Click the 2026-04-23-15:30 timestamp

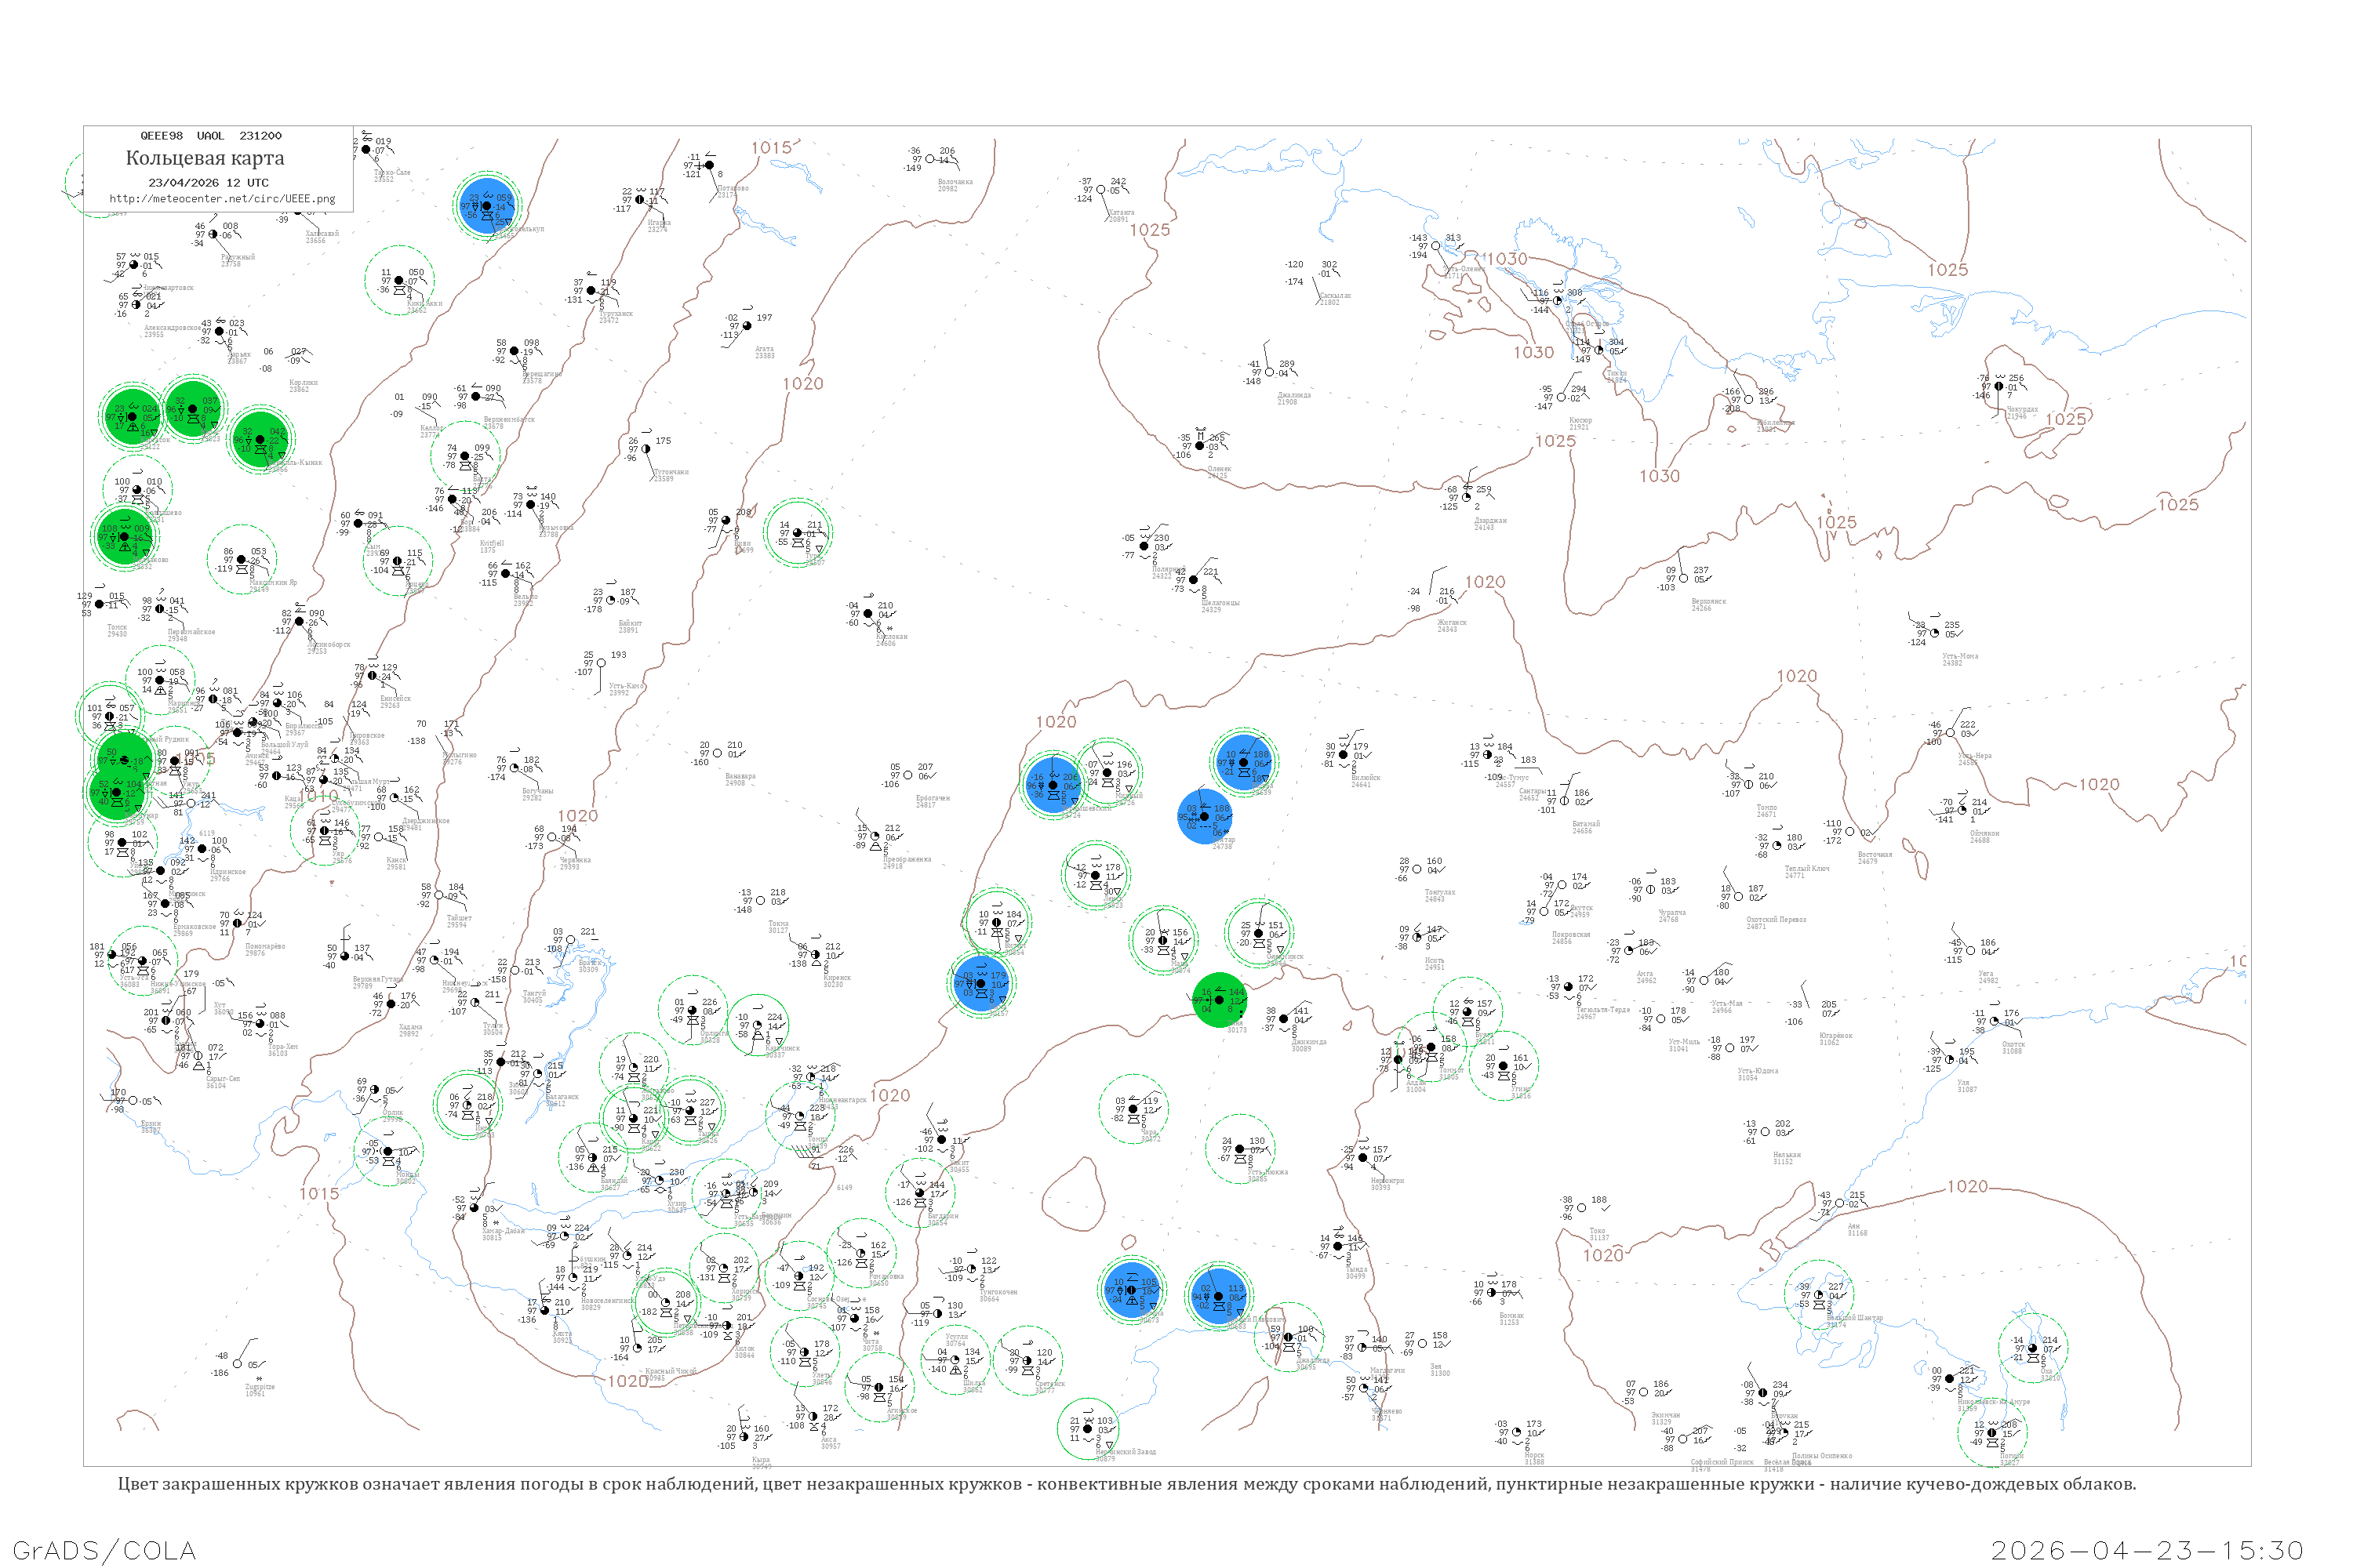(x=2147, y=1549)
